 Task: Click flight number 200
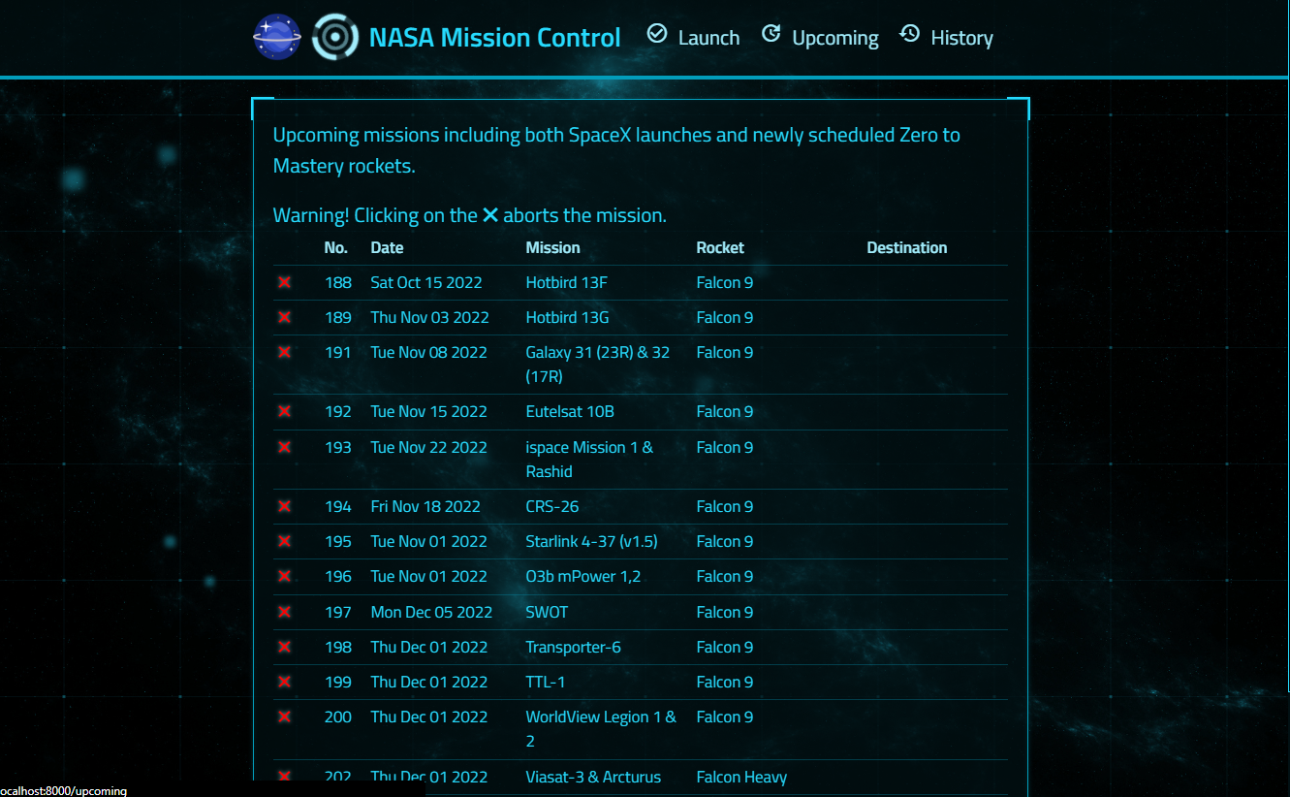point(337,717)
